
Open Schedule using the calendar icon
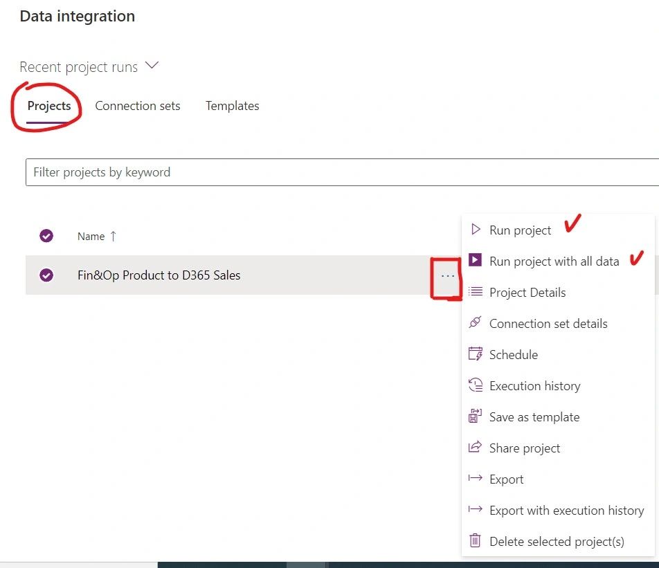(476, 354)
